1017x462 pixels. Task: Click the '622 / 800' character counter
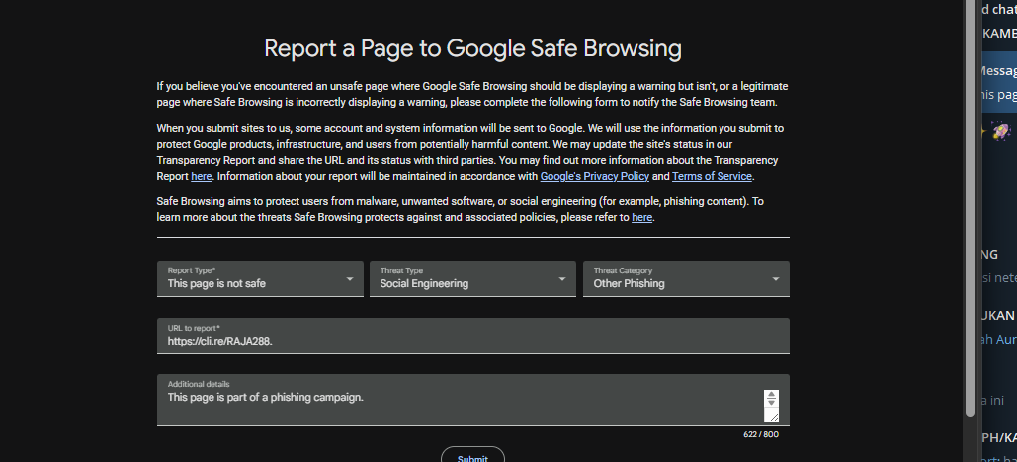761,434
